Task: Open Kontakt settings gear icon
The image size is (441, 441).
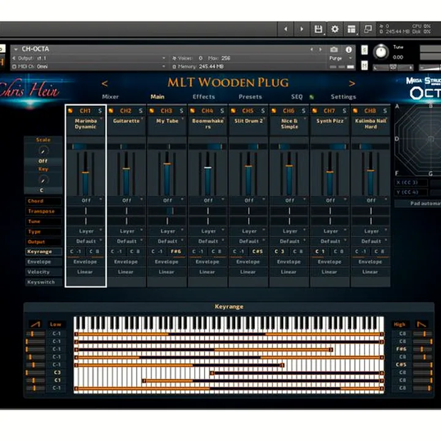Action: [334, 29]
